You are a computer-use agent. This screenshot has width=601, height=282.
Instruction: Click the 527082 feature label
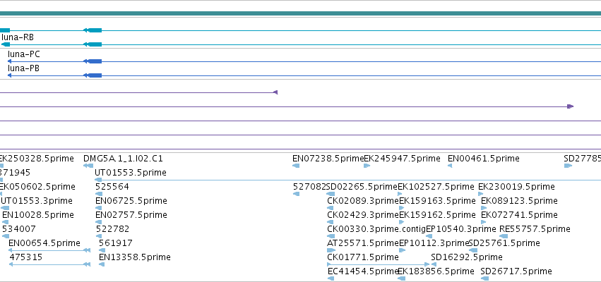(x=309, y=187)
